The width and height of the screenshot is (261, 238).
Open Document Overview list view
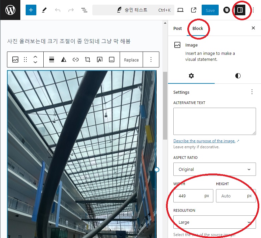[x=84, y=10]
